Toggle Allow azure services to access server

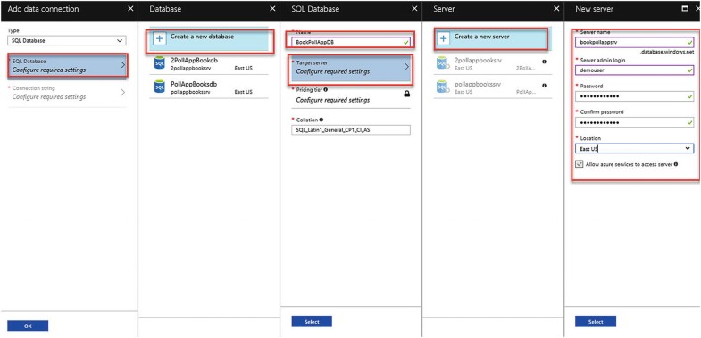point(580,164)
